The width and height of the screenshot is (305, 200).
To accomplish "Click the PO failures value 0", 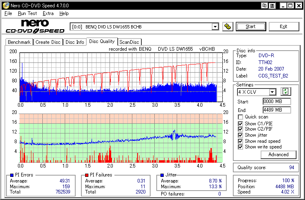I will [219, 194].
